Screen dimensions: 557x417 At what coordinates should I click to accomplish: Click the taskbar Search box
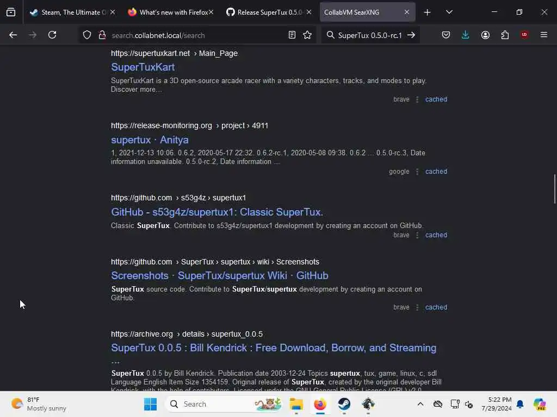224,404
